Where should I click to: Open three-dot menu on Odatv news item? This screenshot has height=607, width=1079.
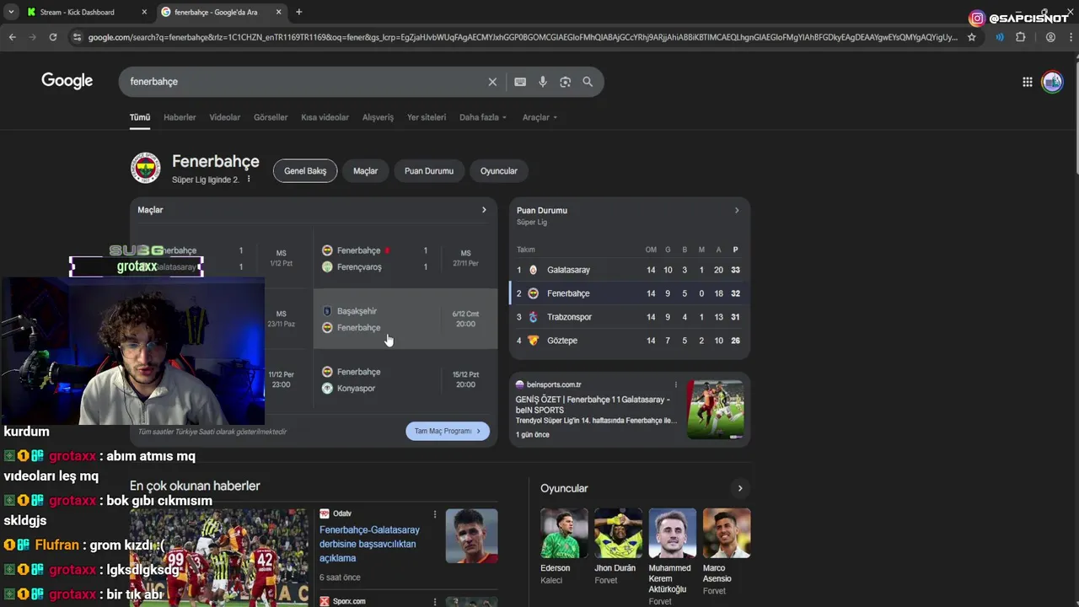[435, 514]
